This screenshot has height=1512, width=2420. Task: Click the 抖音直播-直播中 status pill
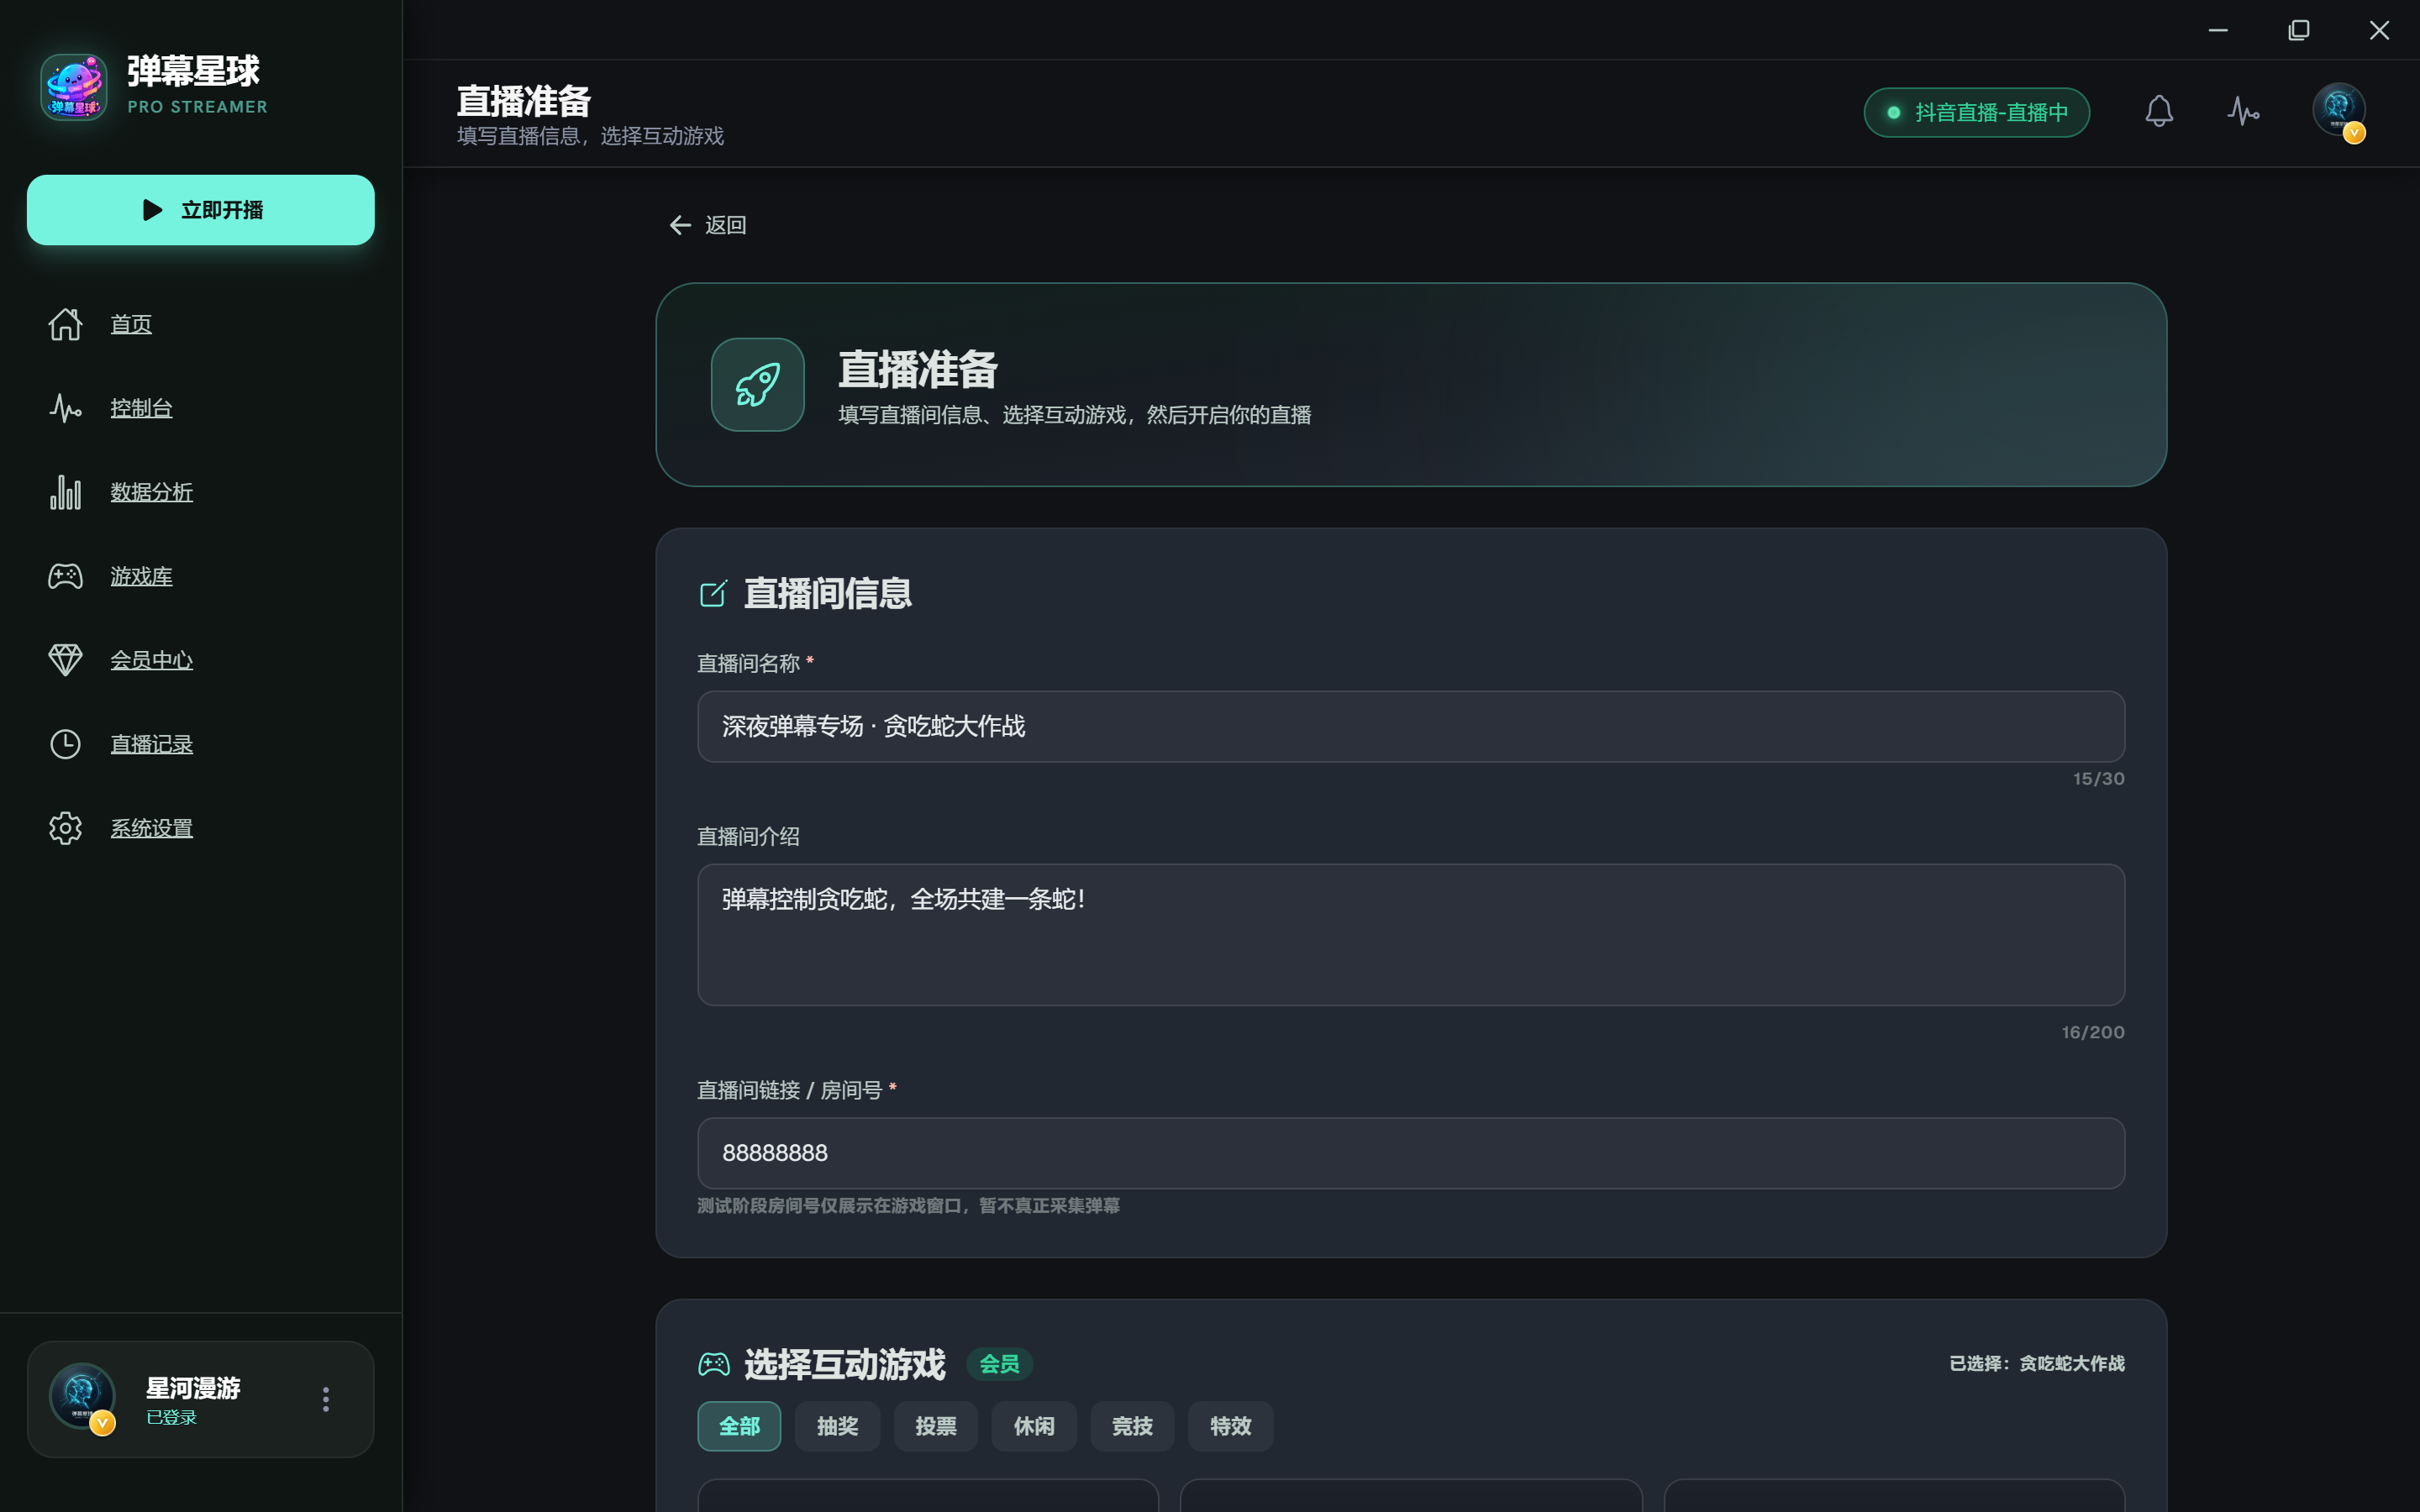1976,112
